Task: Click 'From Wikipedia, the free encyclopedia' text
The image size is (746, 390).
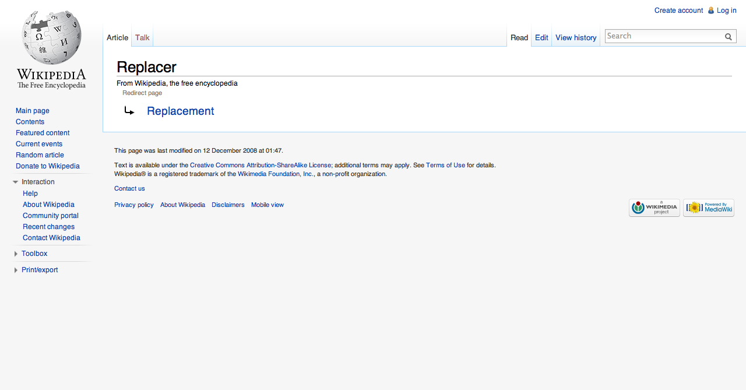Action: [x=177, y=83]
